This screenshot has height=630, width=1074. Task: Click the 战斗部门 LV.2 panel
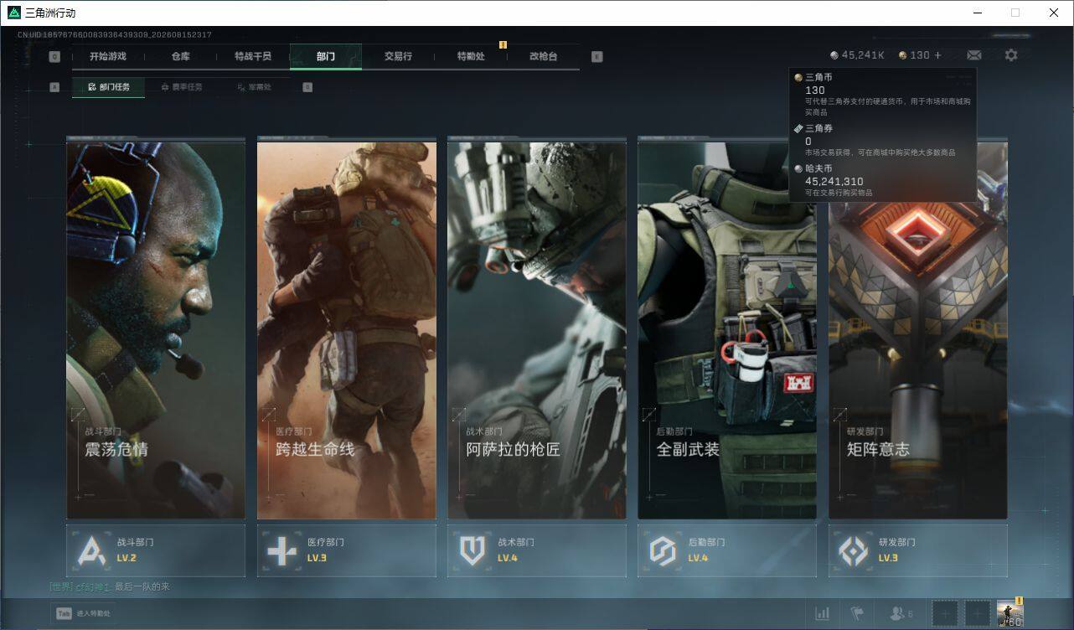click(156, 550)
